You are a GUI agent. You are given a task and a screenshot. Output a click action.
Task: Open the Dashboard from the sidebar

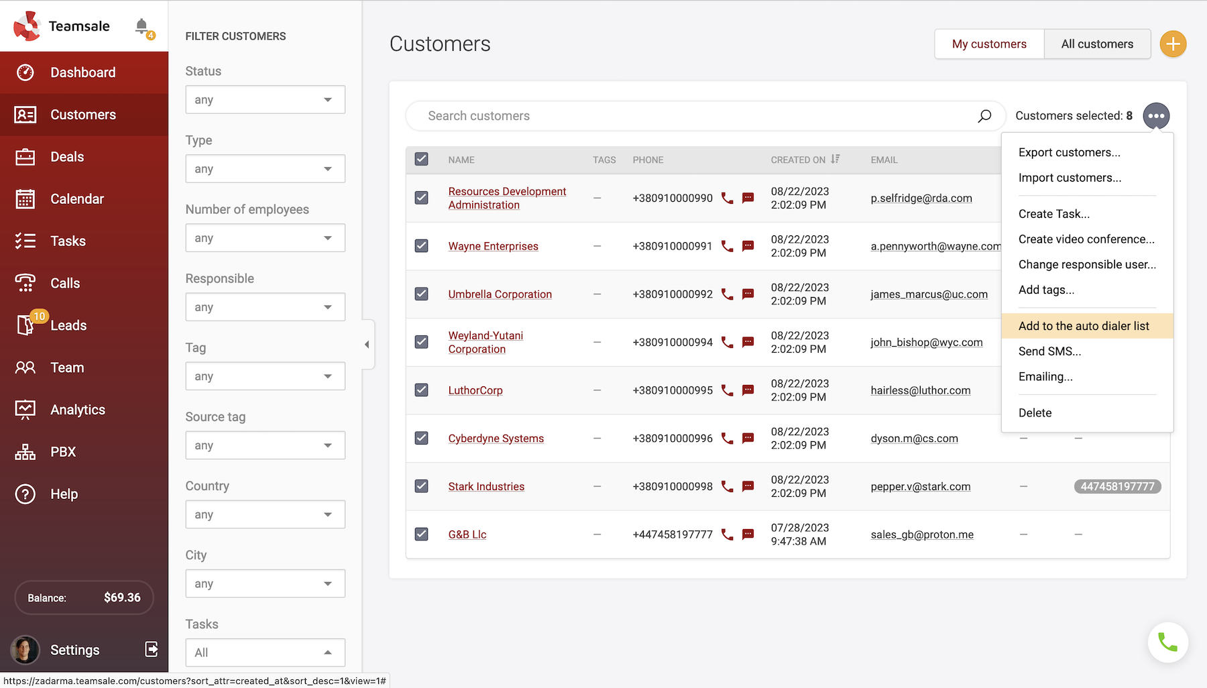pyautogui.click(x=82, y=72)
